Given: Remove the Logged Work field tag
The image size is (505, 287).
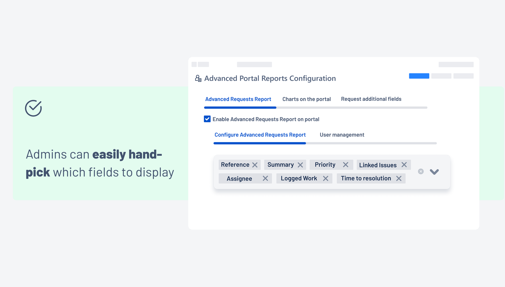Looking at the screenshot, I should (x=325, y=179).
